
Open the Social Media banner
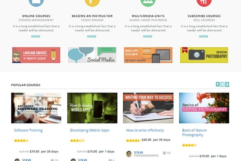coord(92,55)
